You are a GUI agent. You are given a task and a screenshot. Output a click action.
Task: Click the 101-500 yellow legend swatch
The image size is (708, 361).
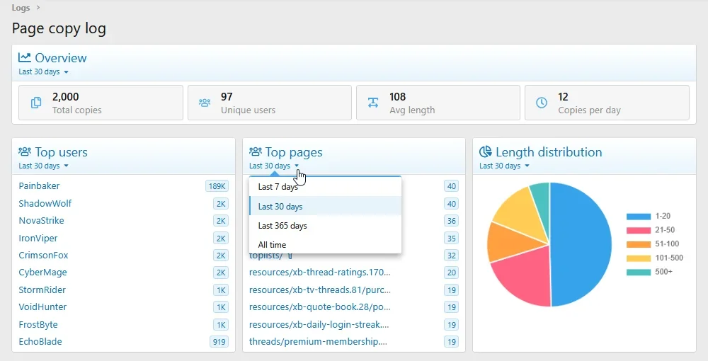click(x=639, y=258)
